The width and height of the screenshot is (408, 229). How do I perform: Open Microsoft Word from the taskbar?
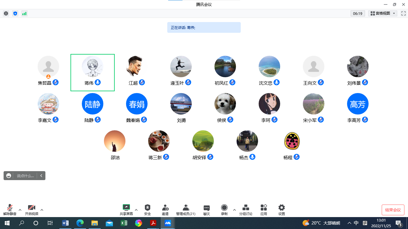[x=65, y=223]
